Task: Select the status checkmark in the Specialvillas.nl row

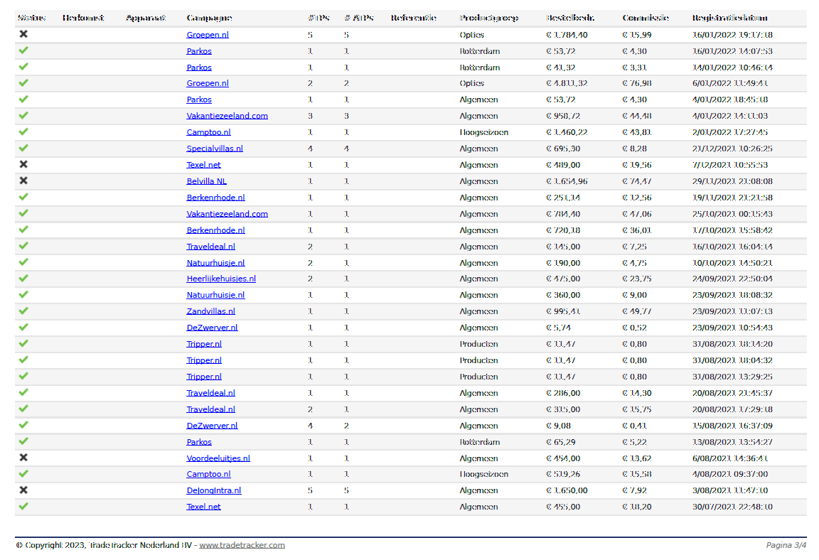Action: point(23,149)
